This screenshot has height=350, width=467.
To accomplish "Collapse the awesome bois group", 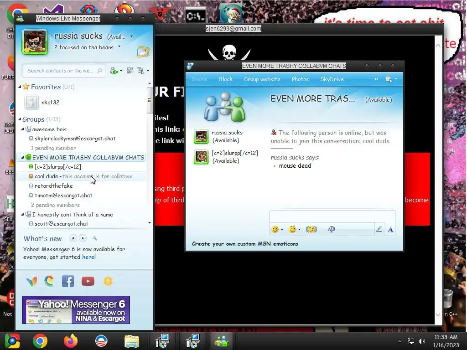I will pos(22,129).
